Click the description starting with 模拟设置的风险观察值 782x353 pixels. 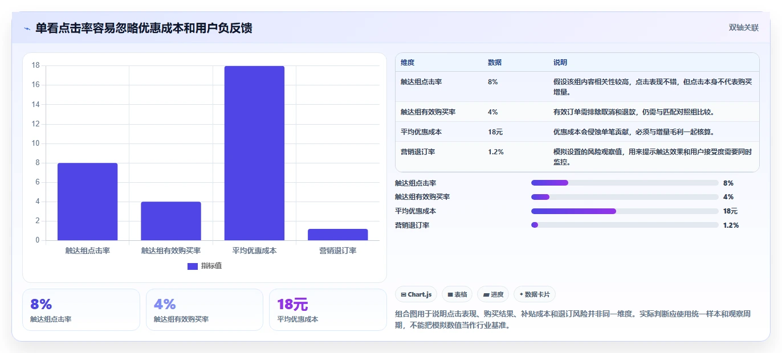(x=653, y=157)
